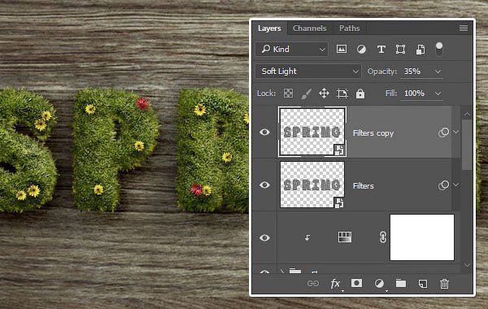The image size is (488, 309).
Task: Switch to the Paths tab
Action: point(350,28)
